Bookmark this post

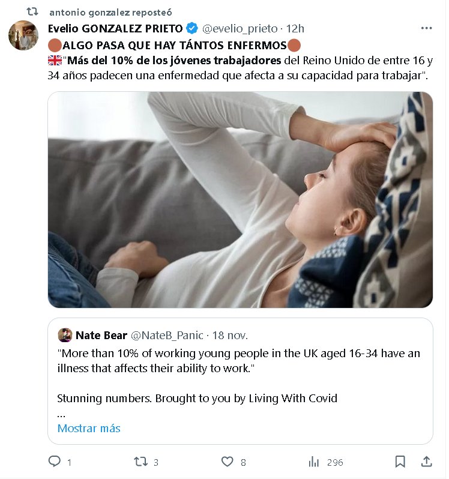[x=400, y=462]
